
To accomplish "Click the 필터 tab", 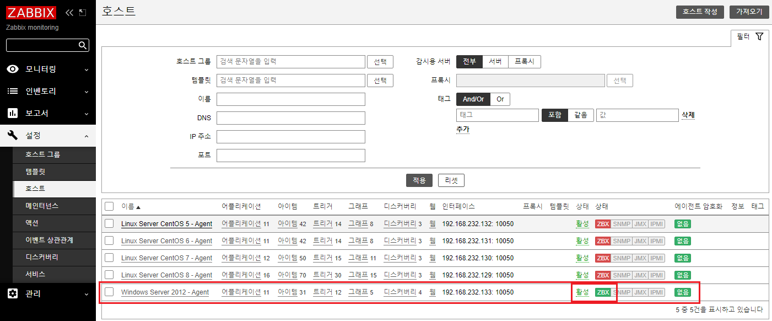I will (749, 37).
